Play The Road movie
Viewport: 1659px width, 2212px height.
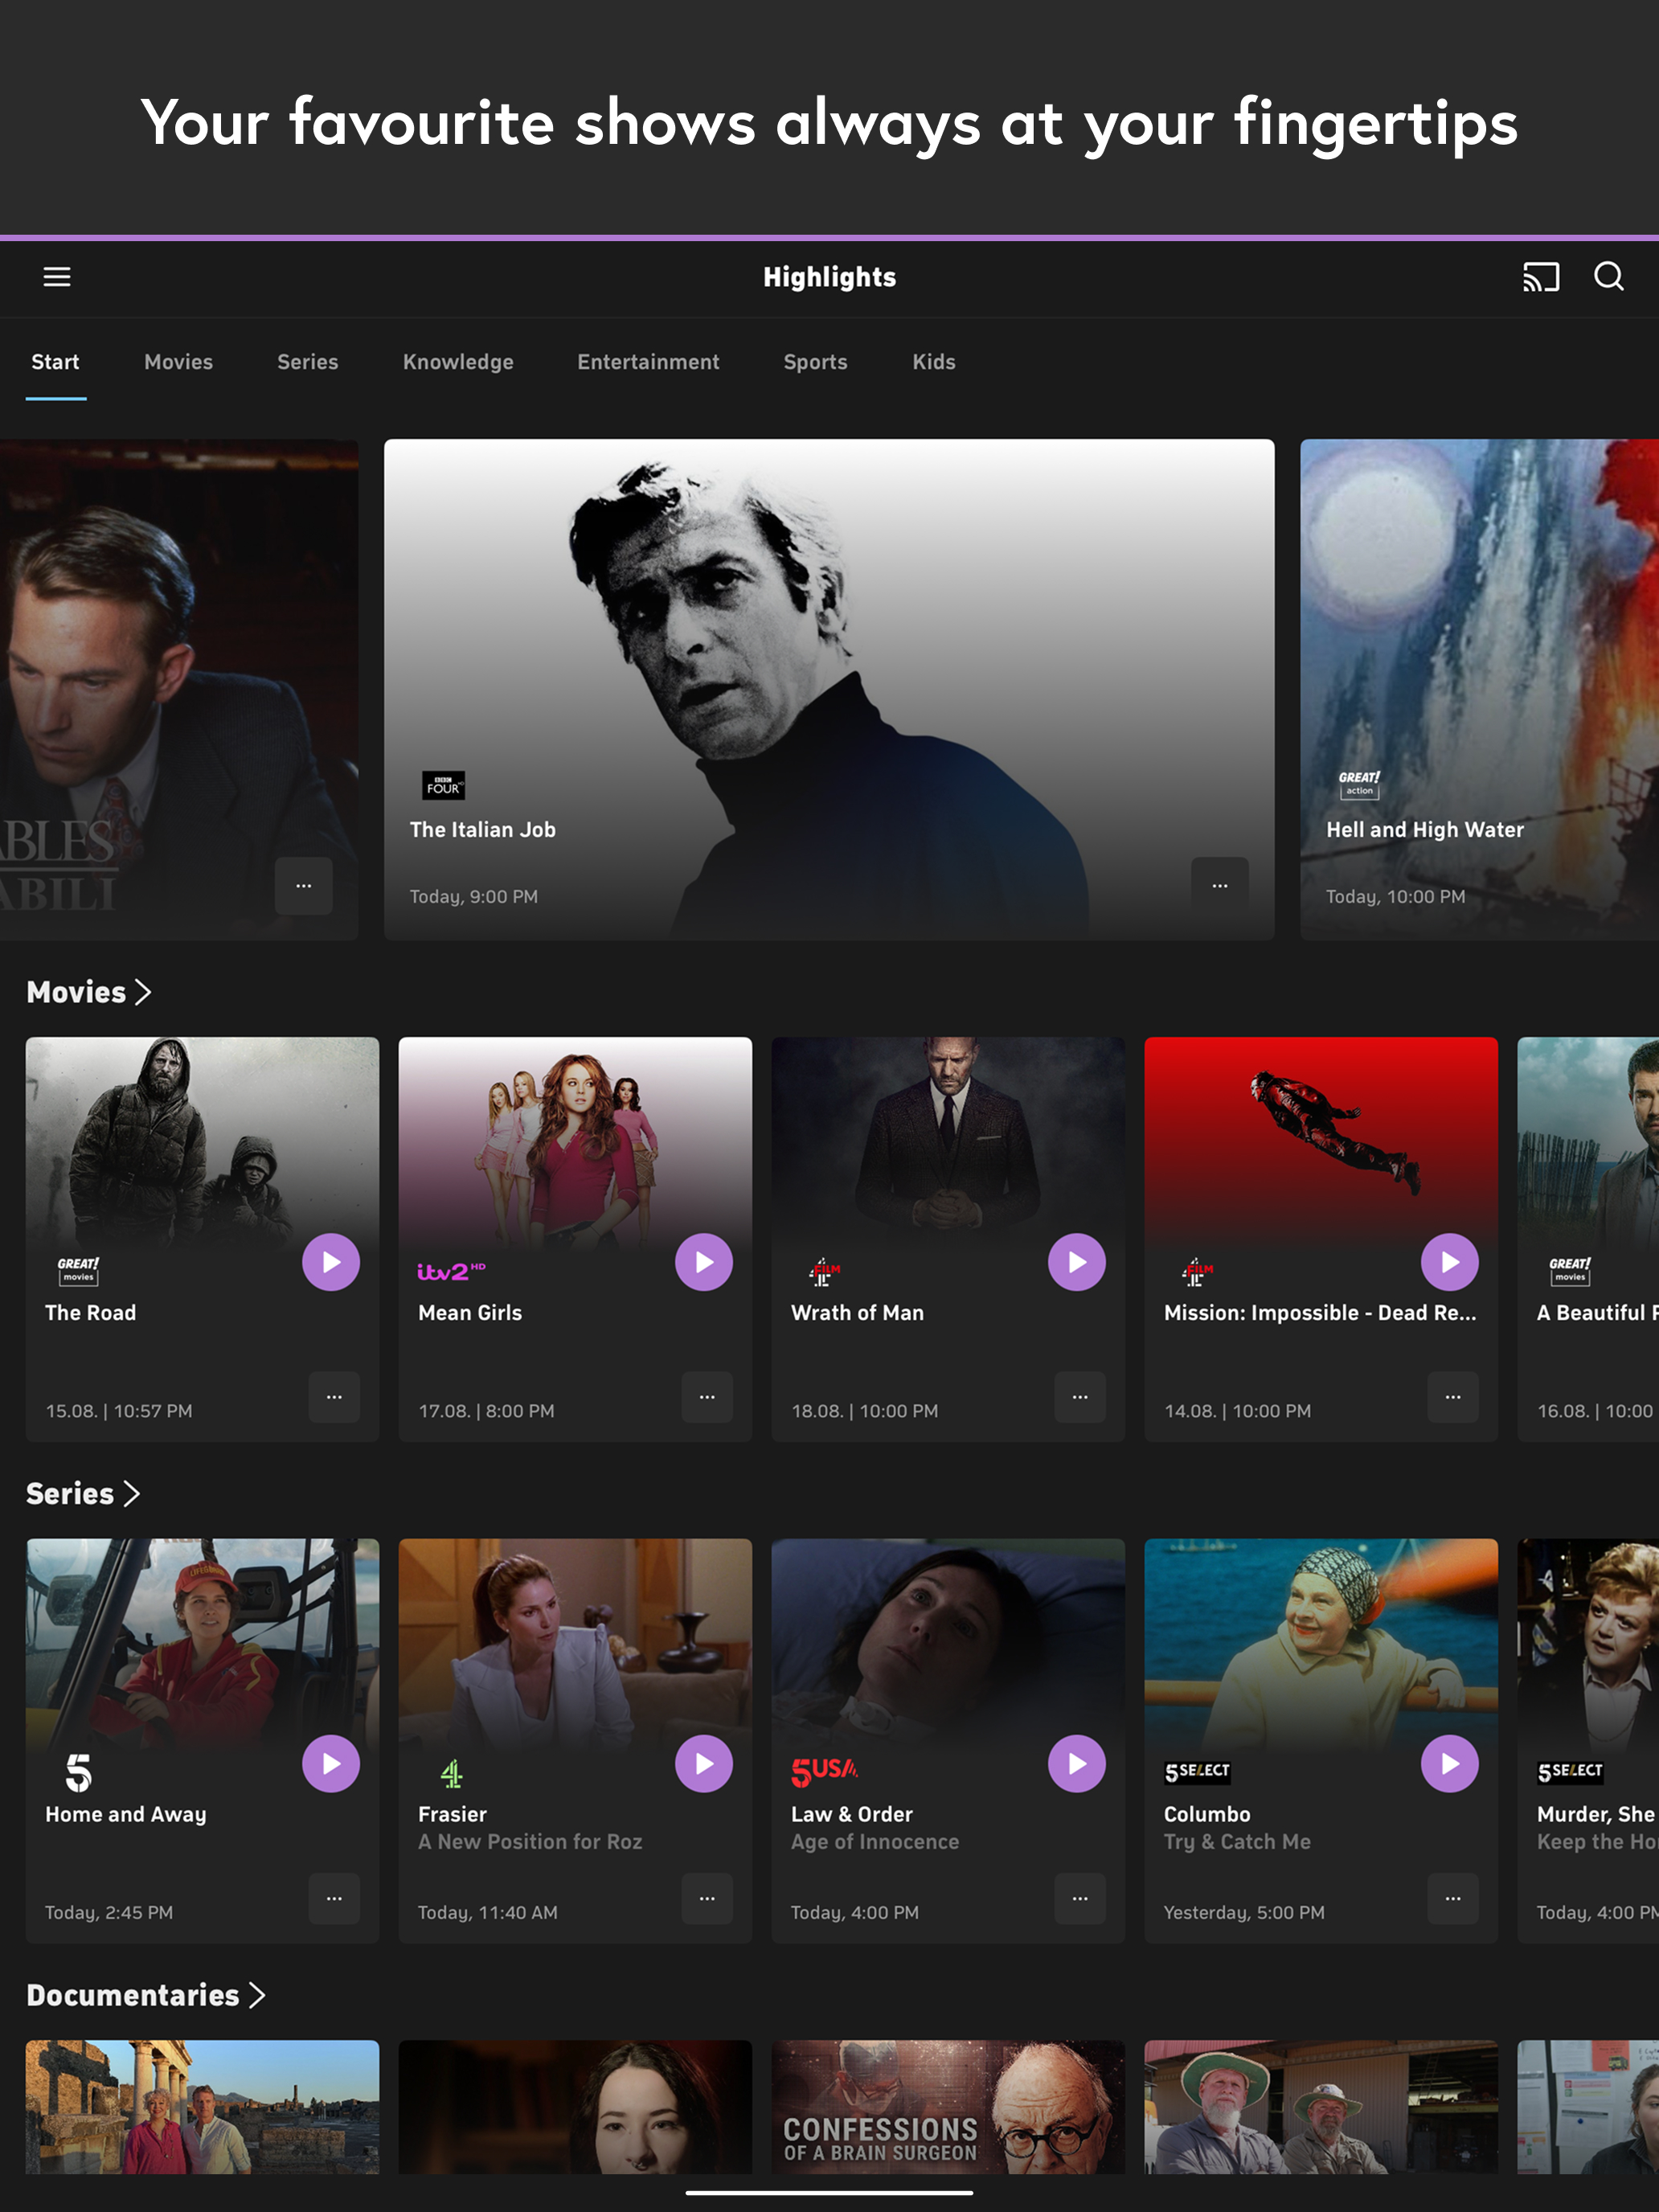(331, 1262)
